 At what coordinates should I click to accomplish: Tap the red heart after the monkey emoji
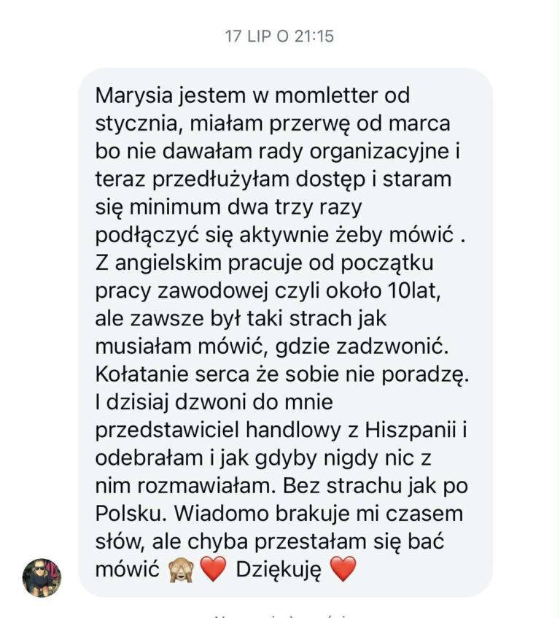pyautogui.click(x=213, y=569)
